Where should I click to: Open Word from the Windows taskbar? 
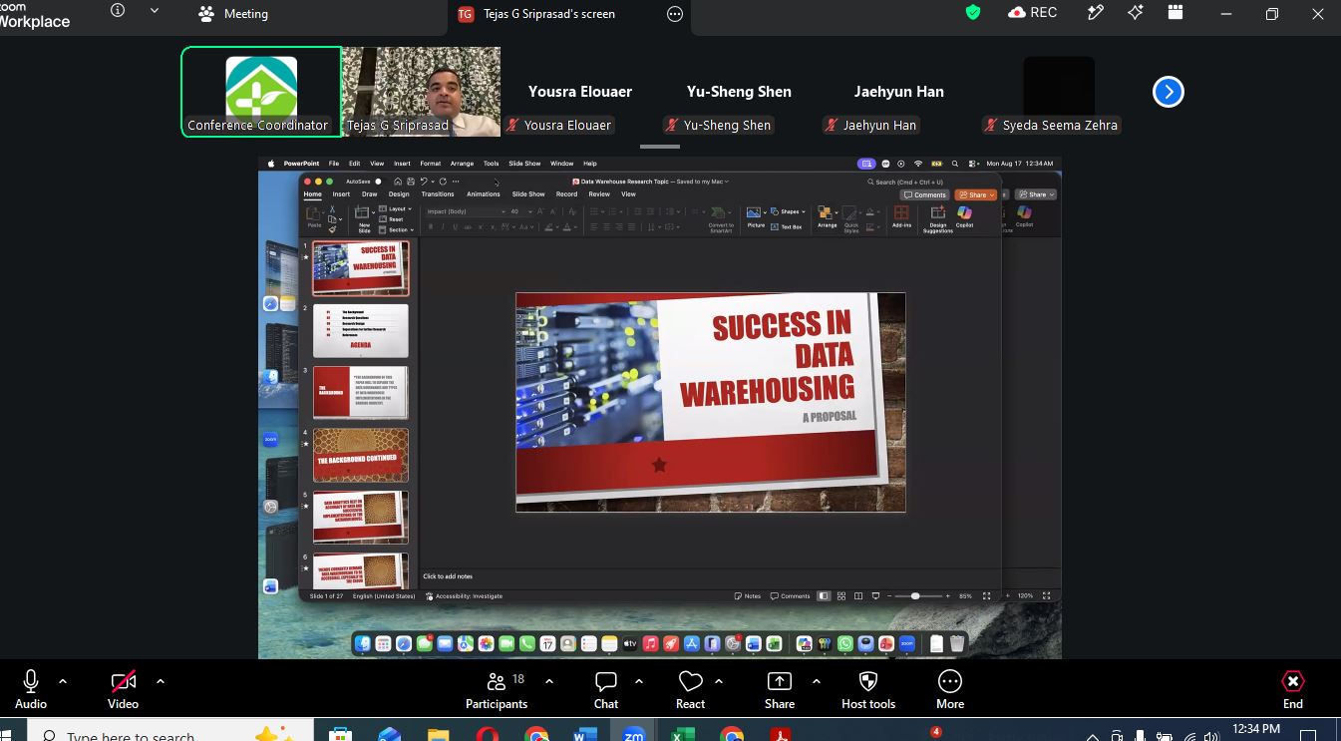point(585,735)
